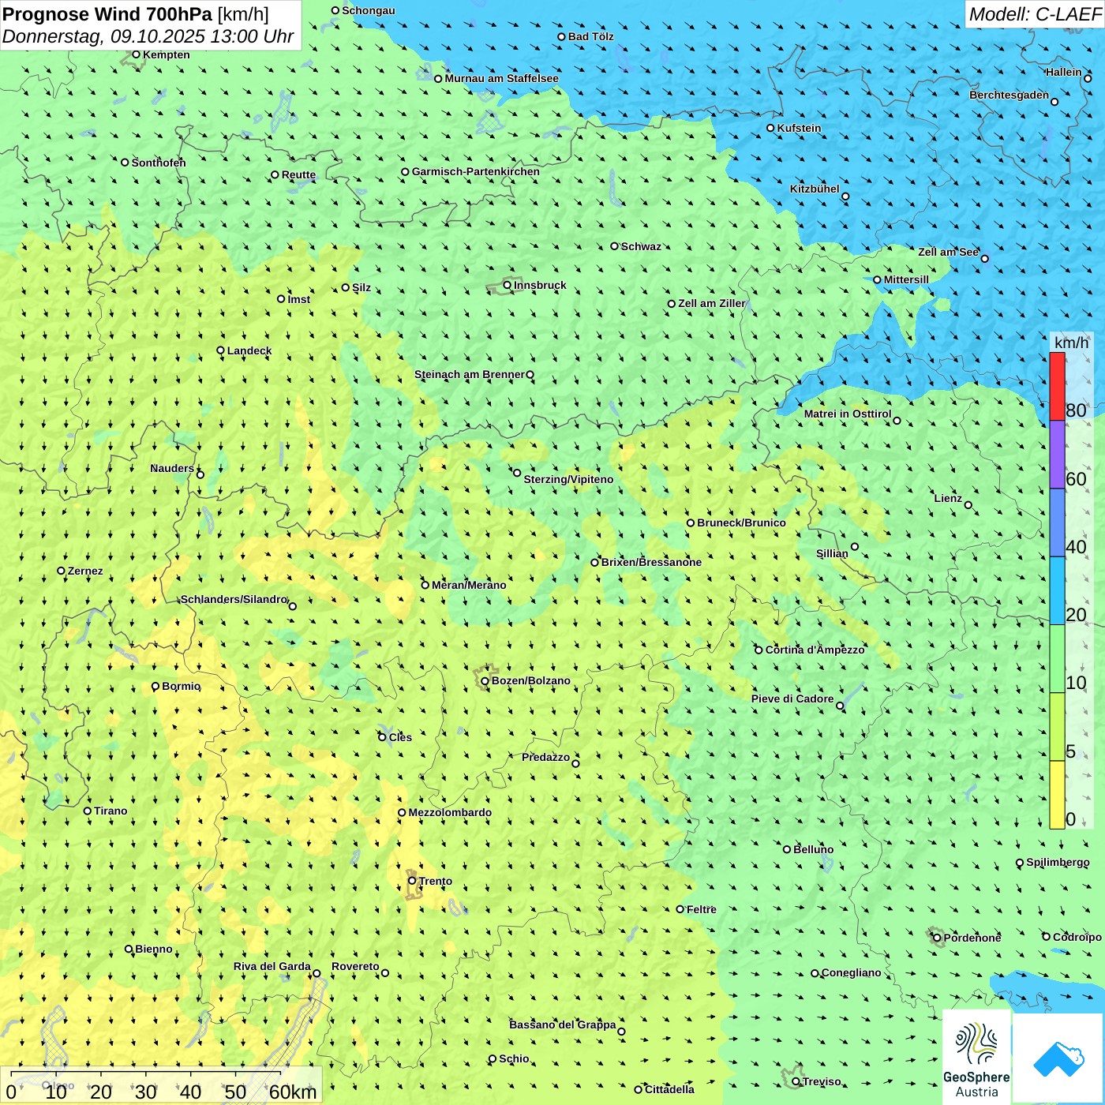Click the Trento location marker
This screenshot has height=1105, width=1105.
click(412, 881)
